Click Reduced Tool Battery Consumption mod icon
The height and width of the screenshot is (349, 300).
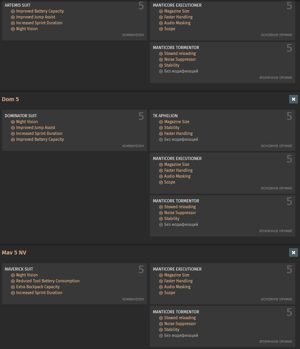13,281
